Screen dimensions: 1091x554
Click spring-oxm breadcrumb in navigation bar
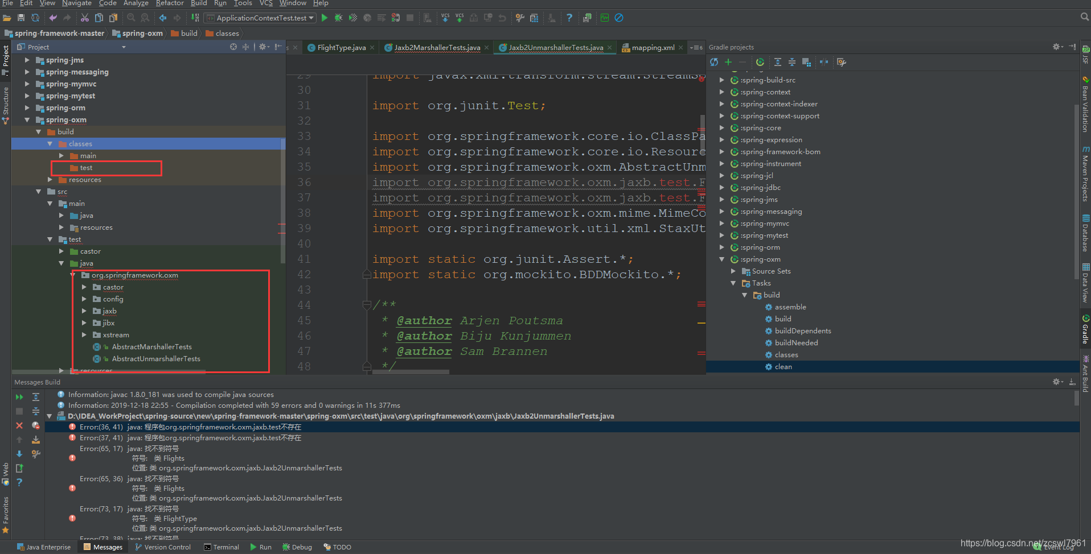[x=137, y=33]
